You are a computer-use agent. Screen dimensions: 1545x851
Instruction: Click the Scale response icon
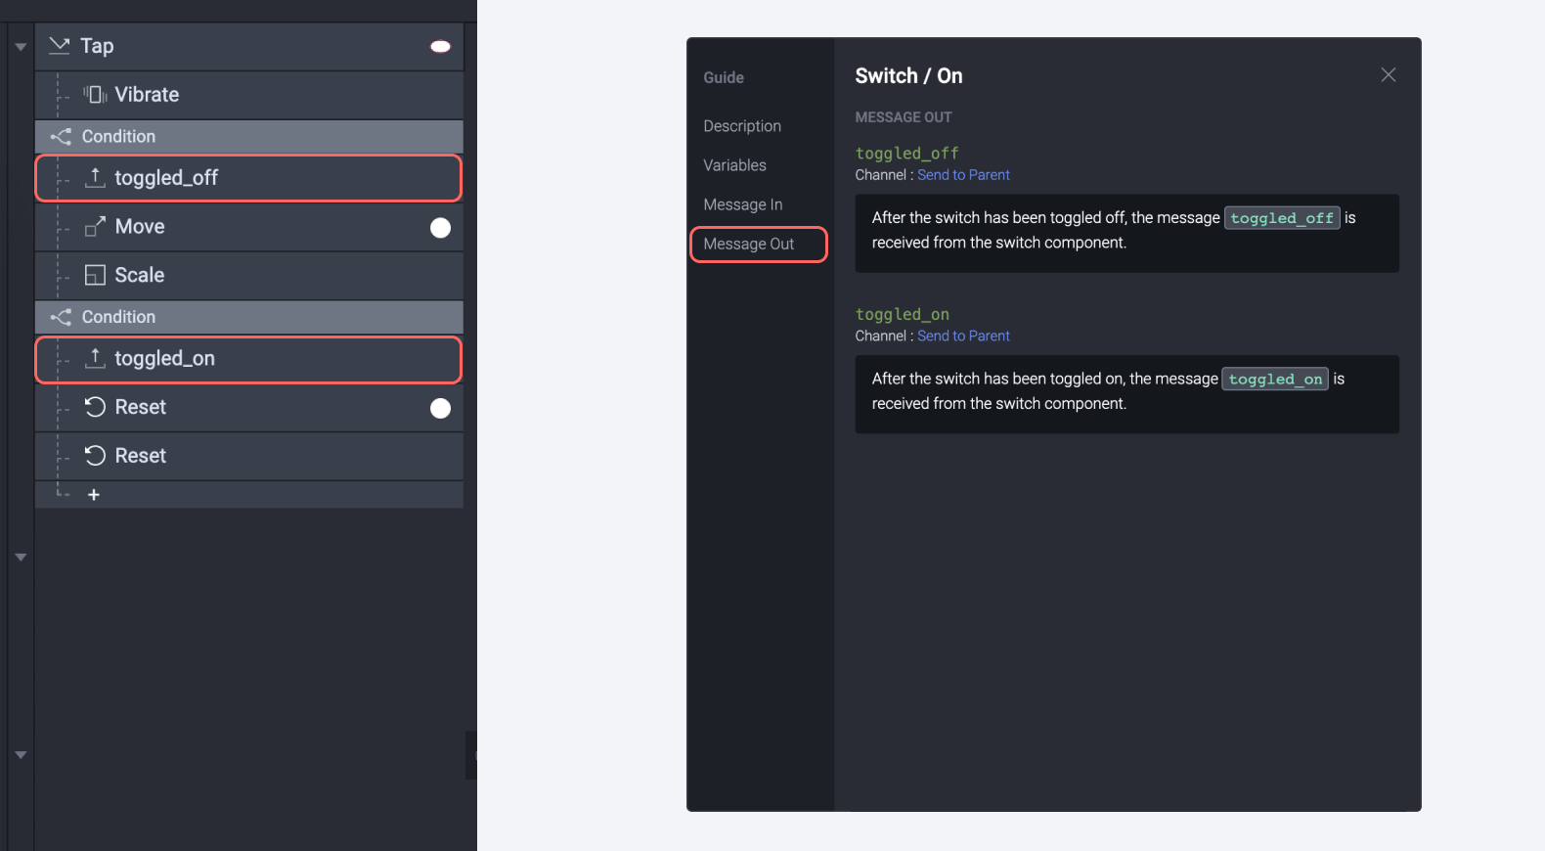coord(95,276)
